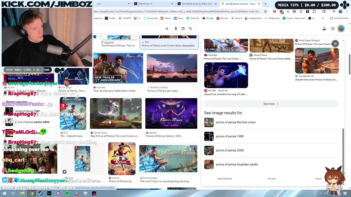Open Task View on the taskbar
The height and width of the screenshot is (197, 351).
click(x=13, y=193)
